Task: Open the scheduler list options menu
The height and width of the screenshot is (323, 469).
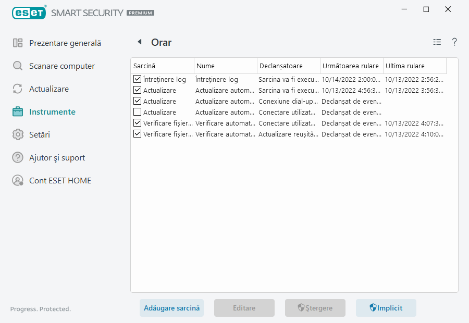Action: pos(437,42)
